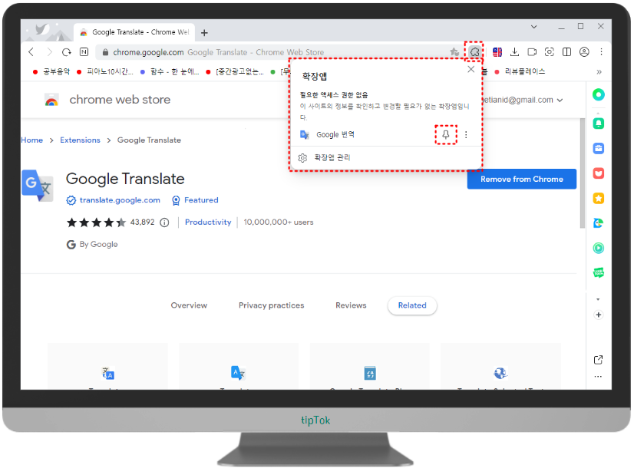Open fourth related extension globe card
Viewport: 634px width, 468px height.
tap(500, 366)
